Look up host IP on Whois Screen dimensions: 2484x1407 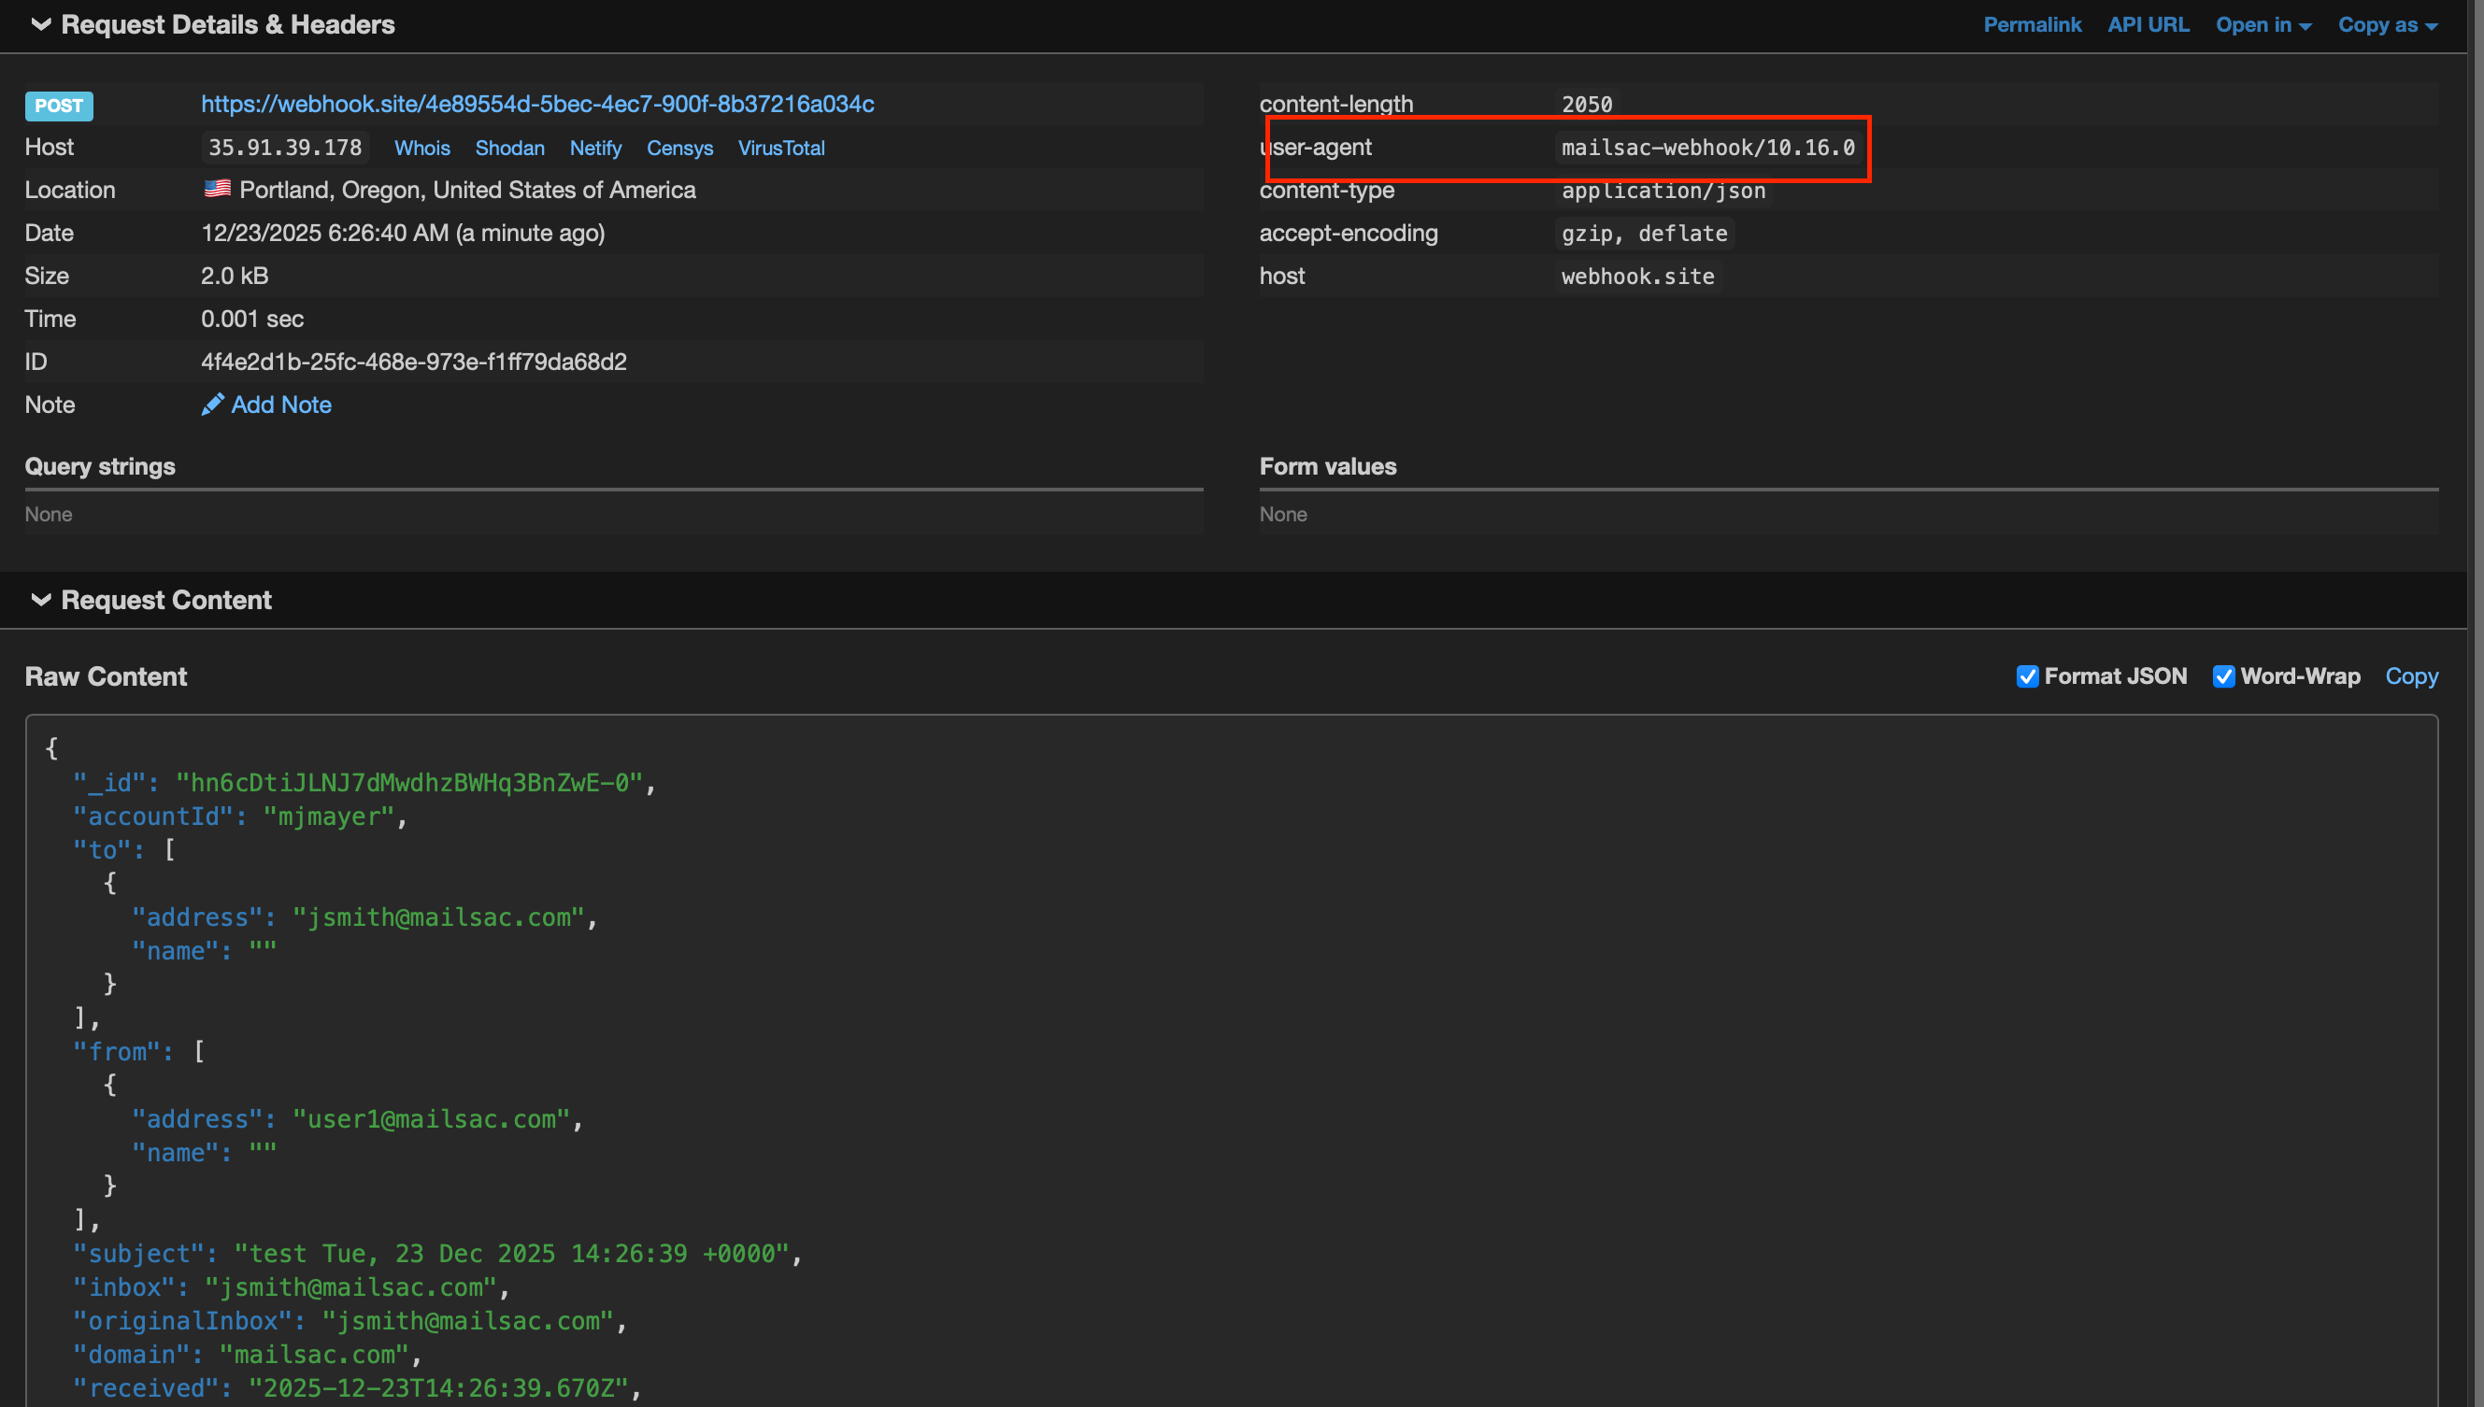coord(421,148)
